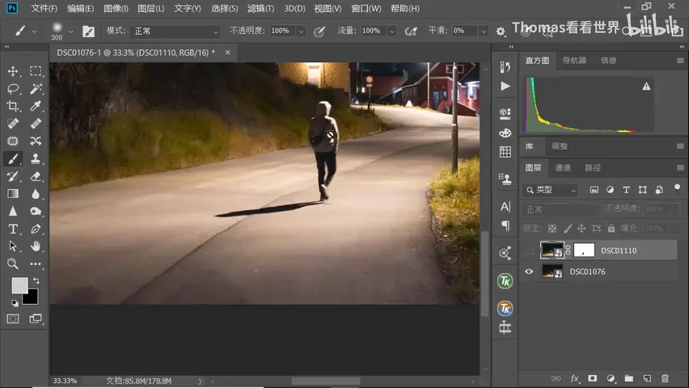
Task: Create a new layer group folder
Action: (629, 378)
